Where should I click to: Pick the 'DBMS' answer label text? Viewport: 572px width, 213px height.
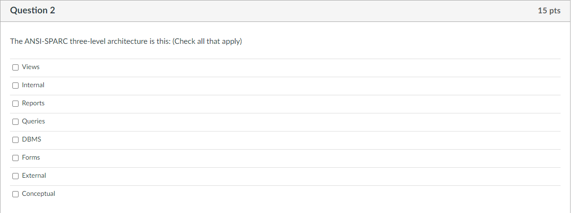click(31, 140)
